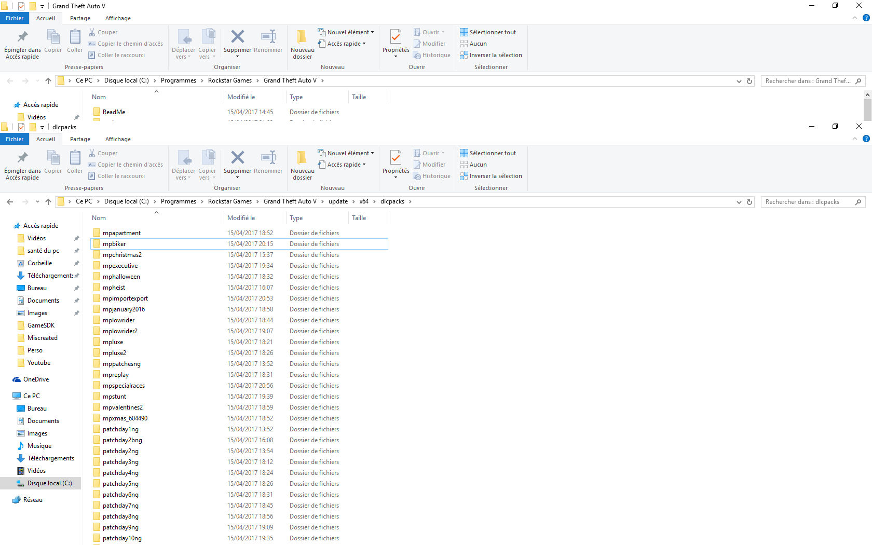
Task: Open Réseau in navigation pane
Action: coord(28,500)
